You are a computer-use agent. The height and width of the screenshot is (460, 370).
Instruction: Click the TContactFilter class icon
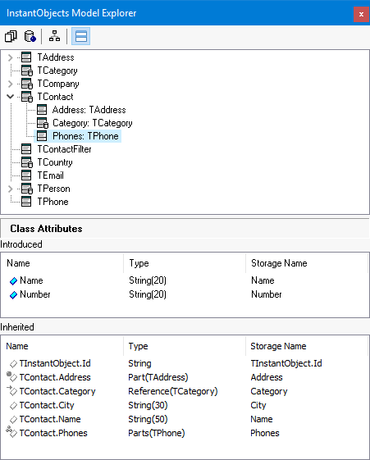click(26, 149)
